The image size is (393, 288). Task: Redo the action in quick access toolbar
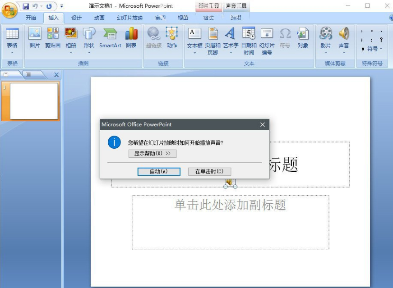tap(49, 6)
